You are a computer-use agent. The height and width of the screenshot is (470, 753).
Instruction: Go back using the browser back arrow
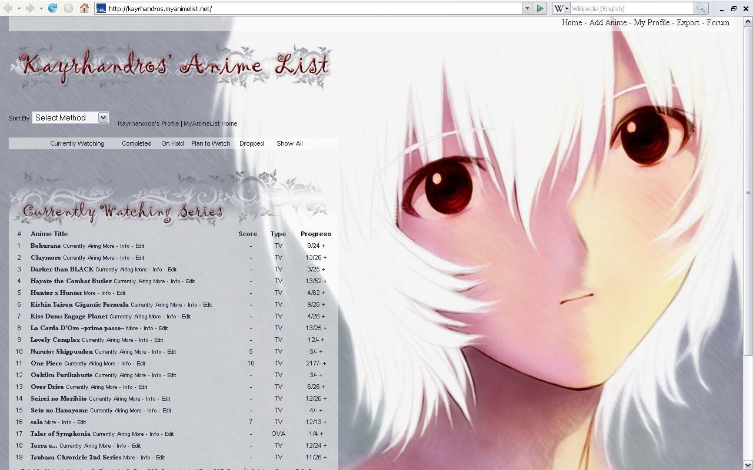8,8
